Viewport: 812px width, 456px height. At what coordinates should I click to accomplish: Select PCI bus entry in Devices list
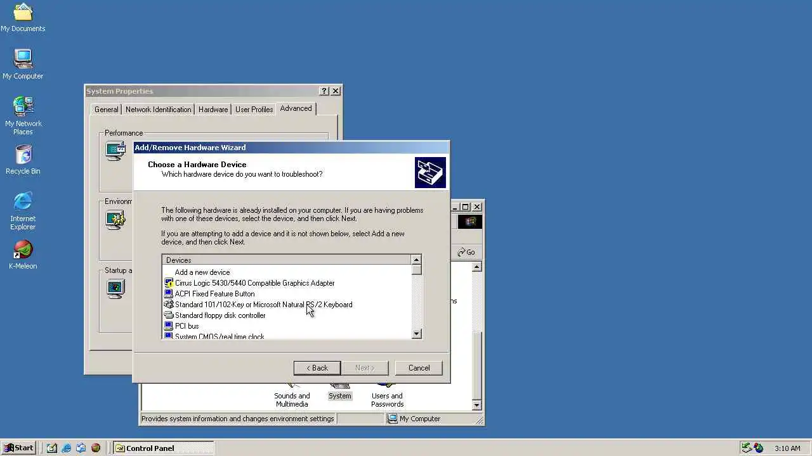click(187, 326)
